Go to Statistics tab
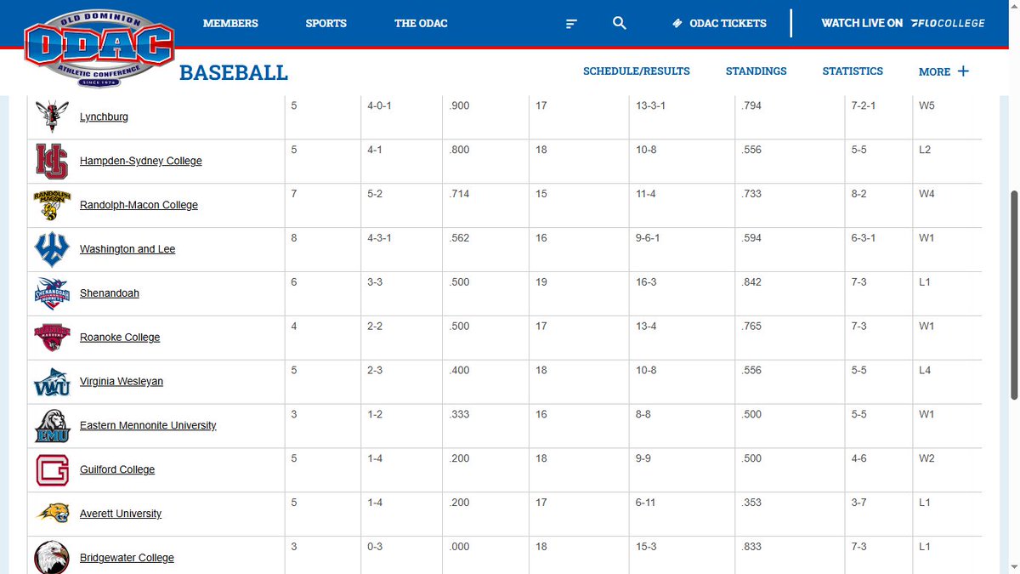This screenshot has height=574, width=1020. 853,71
